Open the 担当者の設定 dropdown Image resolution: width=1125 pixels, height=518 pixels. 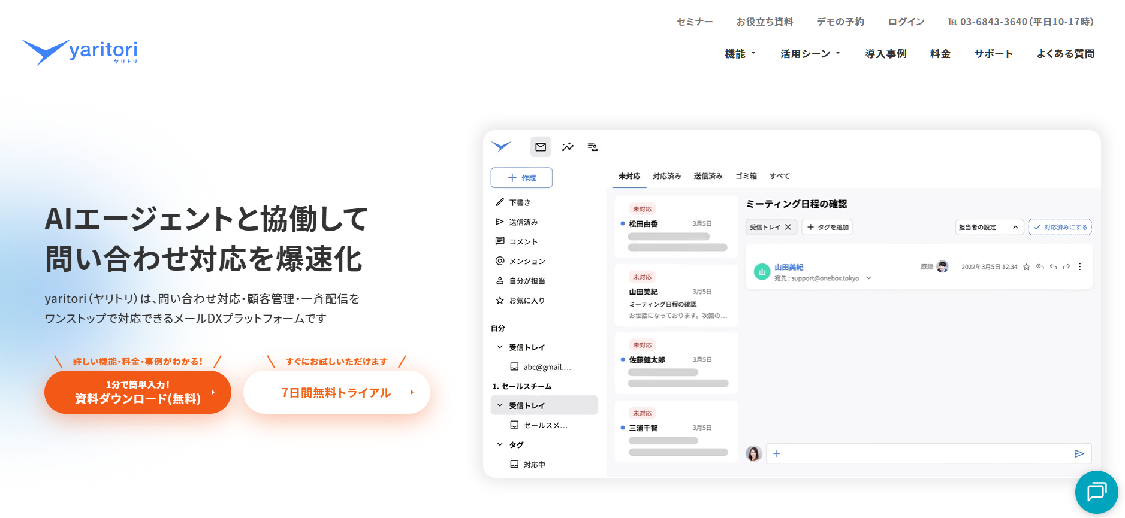989,227
